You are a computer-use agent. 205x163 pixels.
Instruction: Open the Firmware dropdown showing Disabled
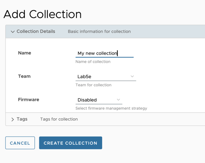(99, 100)
